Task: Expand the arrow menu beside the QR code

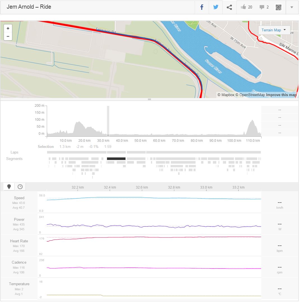Action: point(292,7)
